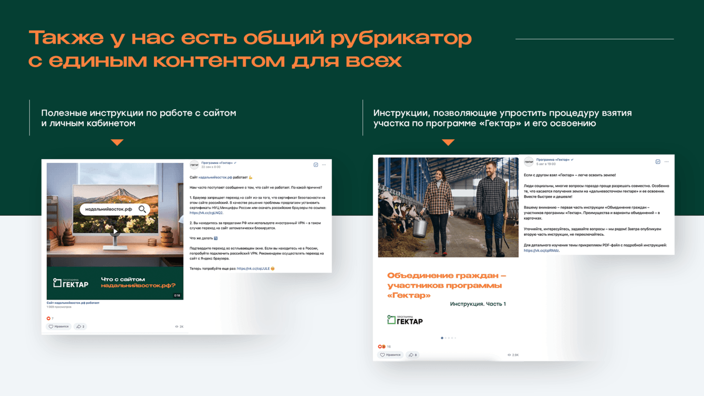Share the farm photo post with 8 shares
This screenshot has height=396, width=704.
pyautogui.click(x=413, y=355)
